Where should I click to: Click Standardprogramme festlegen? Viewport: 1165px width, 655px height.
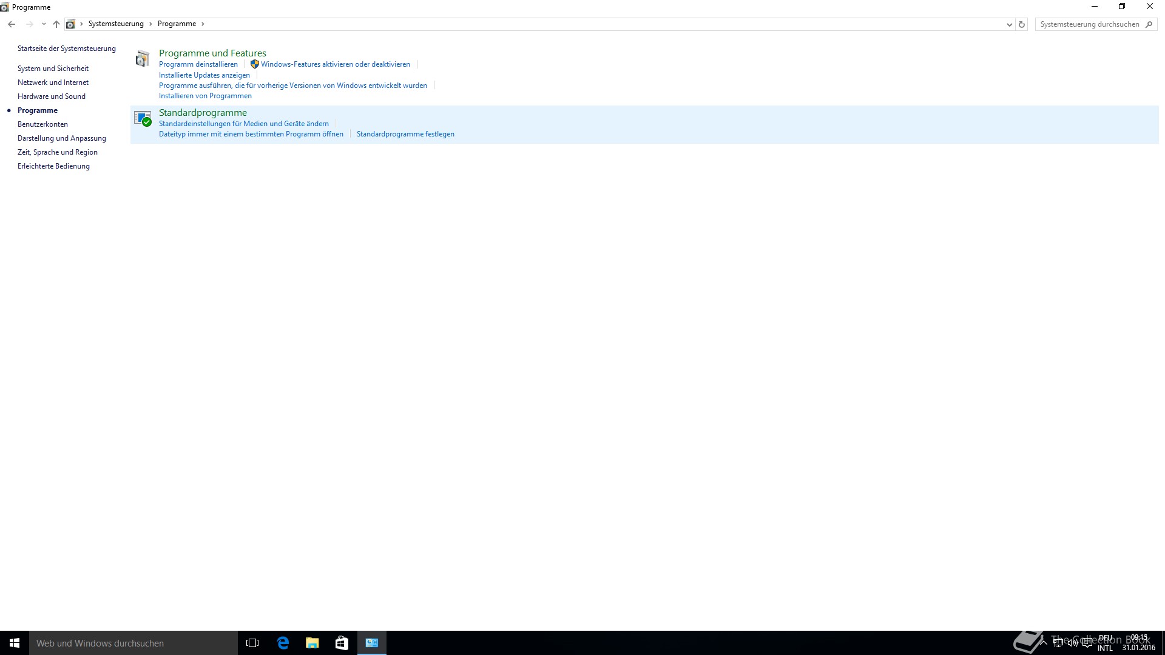point(405,134)
